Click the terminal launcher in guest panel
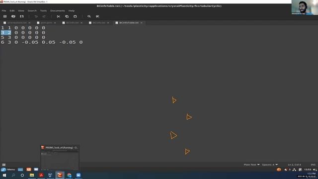Screen dimensions: 318x179 (x=36, y=170)
